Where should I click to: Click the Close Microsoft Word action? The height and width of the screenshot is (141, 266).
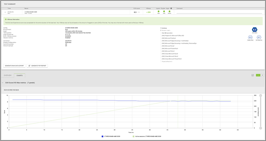click(170, 56)
